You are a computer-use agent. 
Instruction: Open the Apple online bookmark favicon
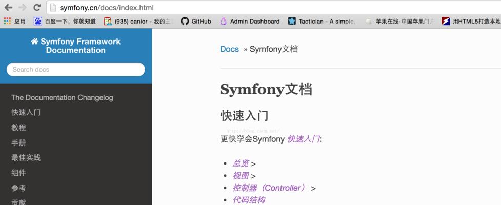pyautogui.click(x=369, y=22)
